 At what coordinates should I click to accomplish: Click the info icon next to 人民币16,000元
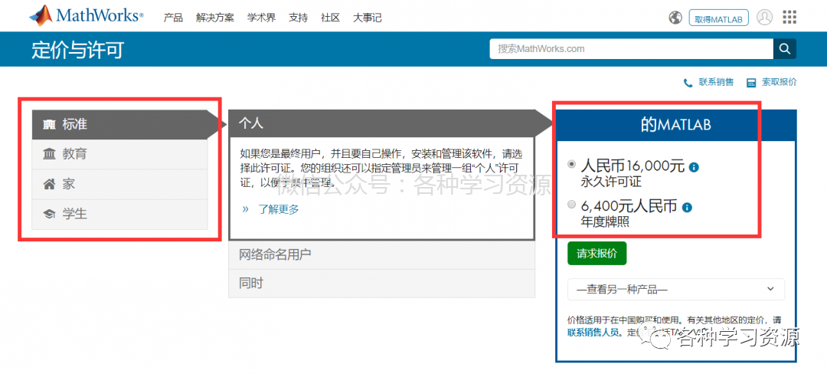pos(694,167)
